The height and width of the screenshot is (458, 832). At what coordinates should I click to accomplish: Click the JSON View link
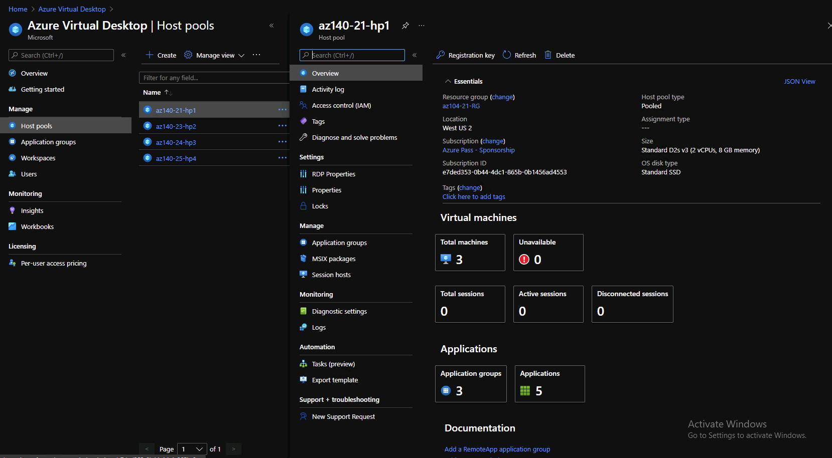(x=799, y=81)
